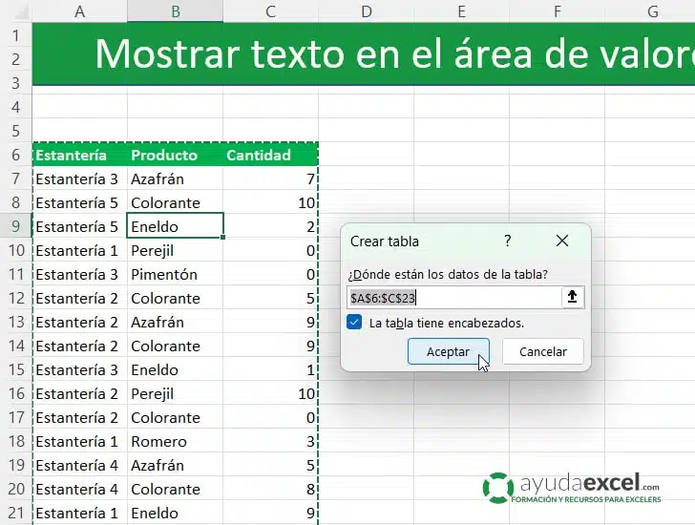Image resolution: width=695 pixels, height=525 pixels.
Task: Click the collapse dialog range selector icon
Action: [572, 297]
